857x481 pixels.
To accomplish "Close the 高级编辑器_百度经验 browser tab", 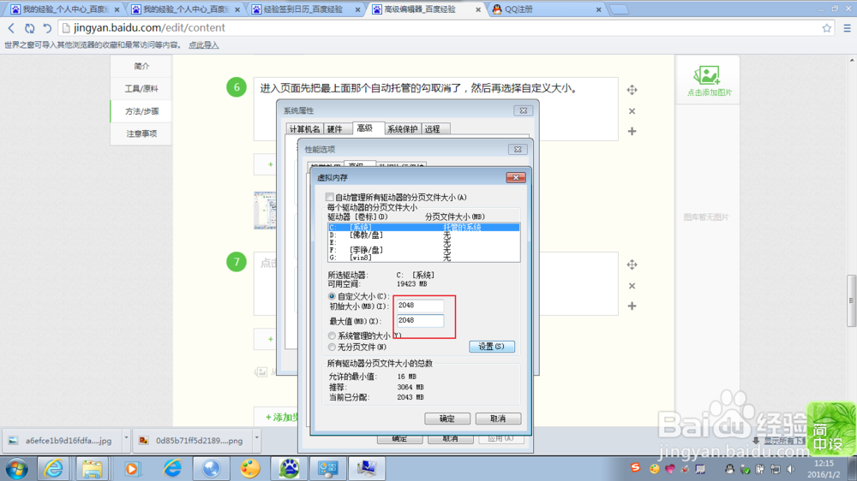I will (478, 9).
